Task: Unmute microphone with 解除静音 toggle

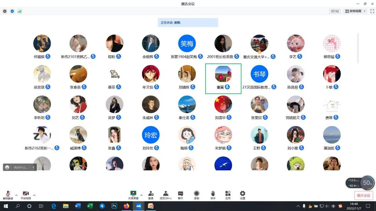Action: 8,194
